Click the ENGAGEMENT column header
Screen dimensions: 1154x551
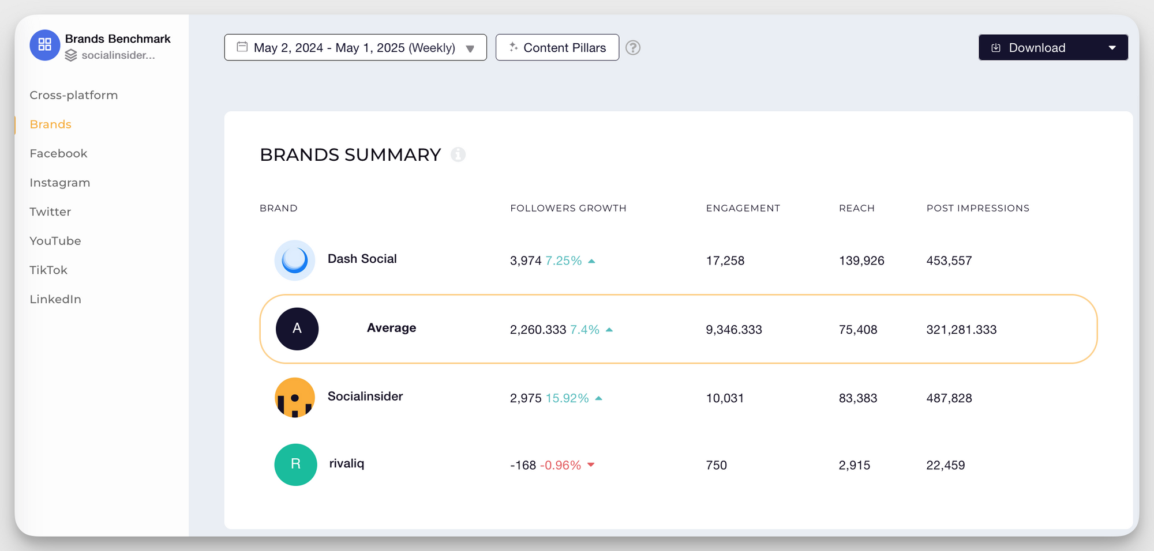tap(743, 208)
